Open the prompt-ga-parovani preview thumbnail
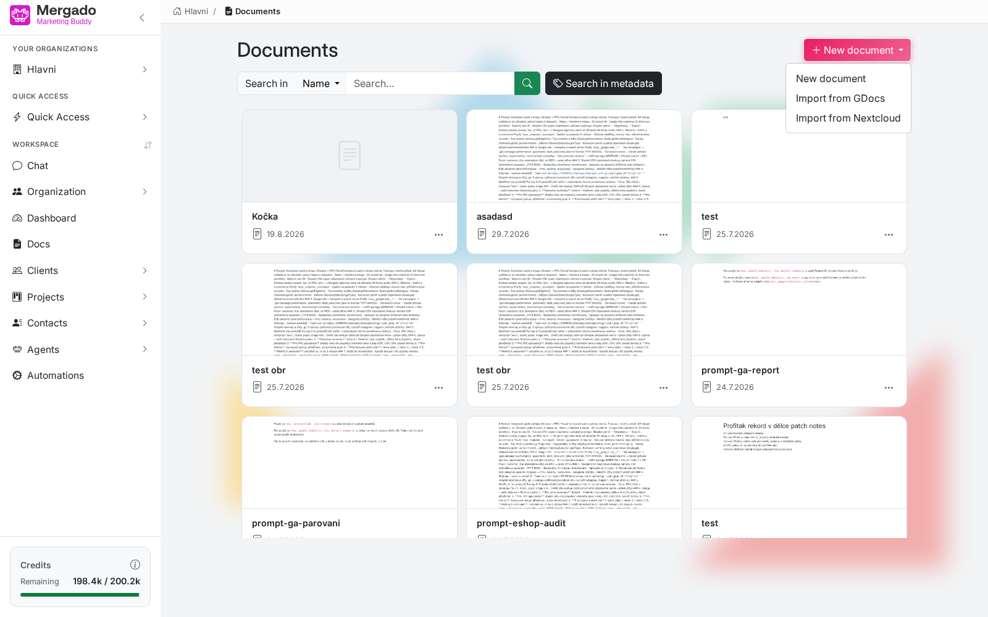The image size is (988, 617). pos(350,463)
